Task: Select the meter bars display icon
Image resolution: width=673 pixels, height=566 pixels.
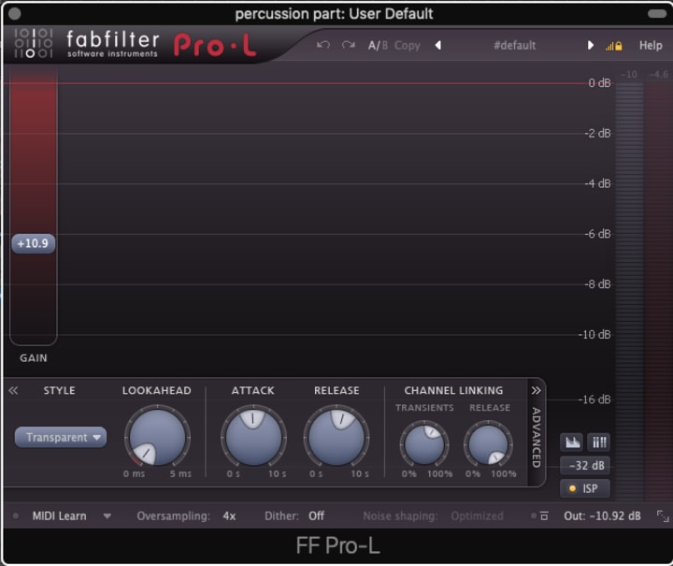Action: (599, 442)
